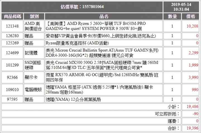201x133 pixels.
Task: Click the 價格 column header
Action: [190, 16]
